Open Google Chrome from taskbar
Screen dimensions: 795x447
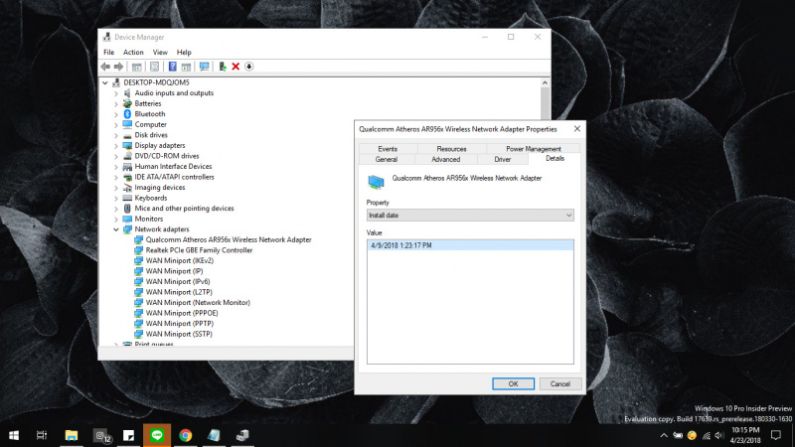186,435
